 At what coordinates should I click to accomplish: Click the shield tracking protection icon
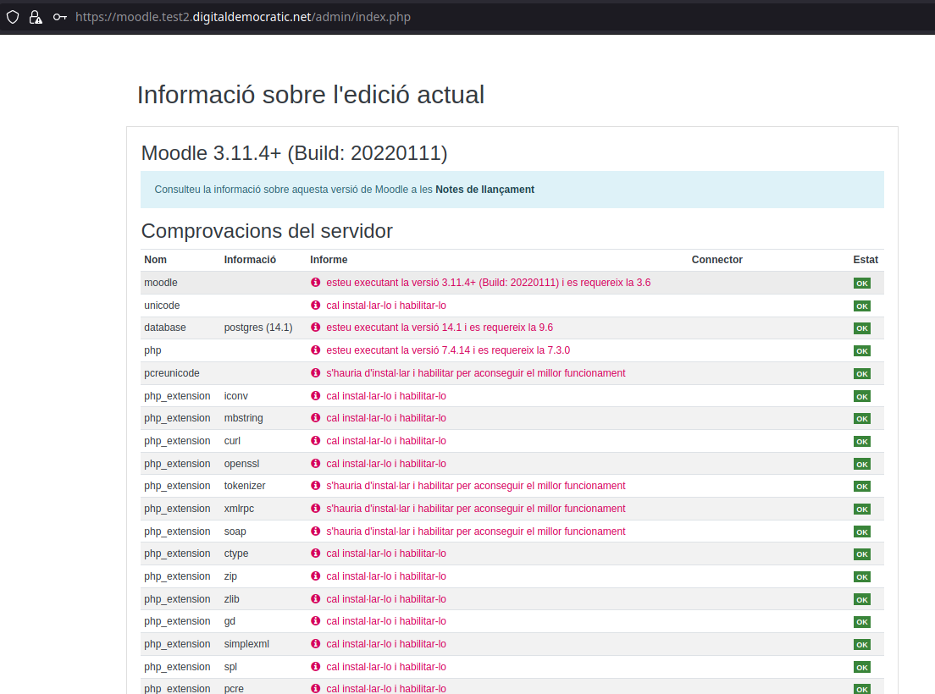tap(13, 17)
